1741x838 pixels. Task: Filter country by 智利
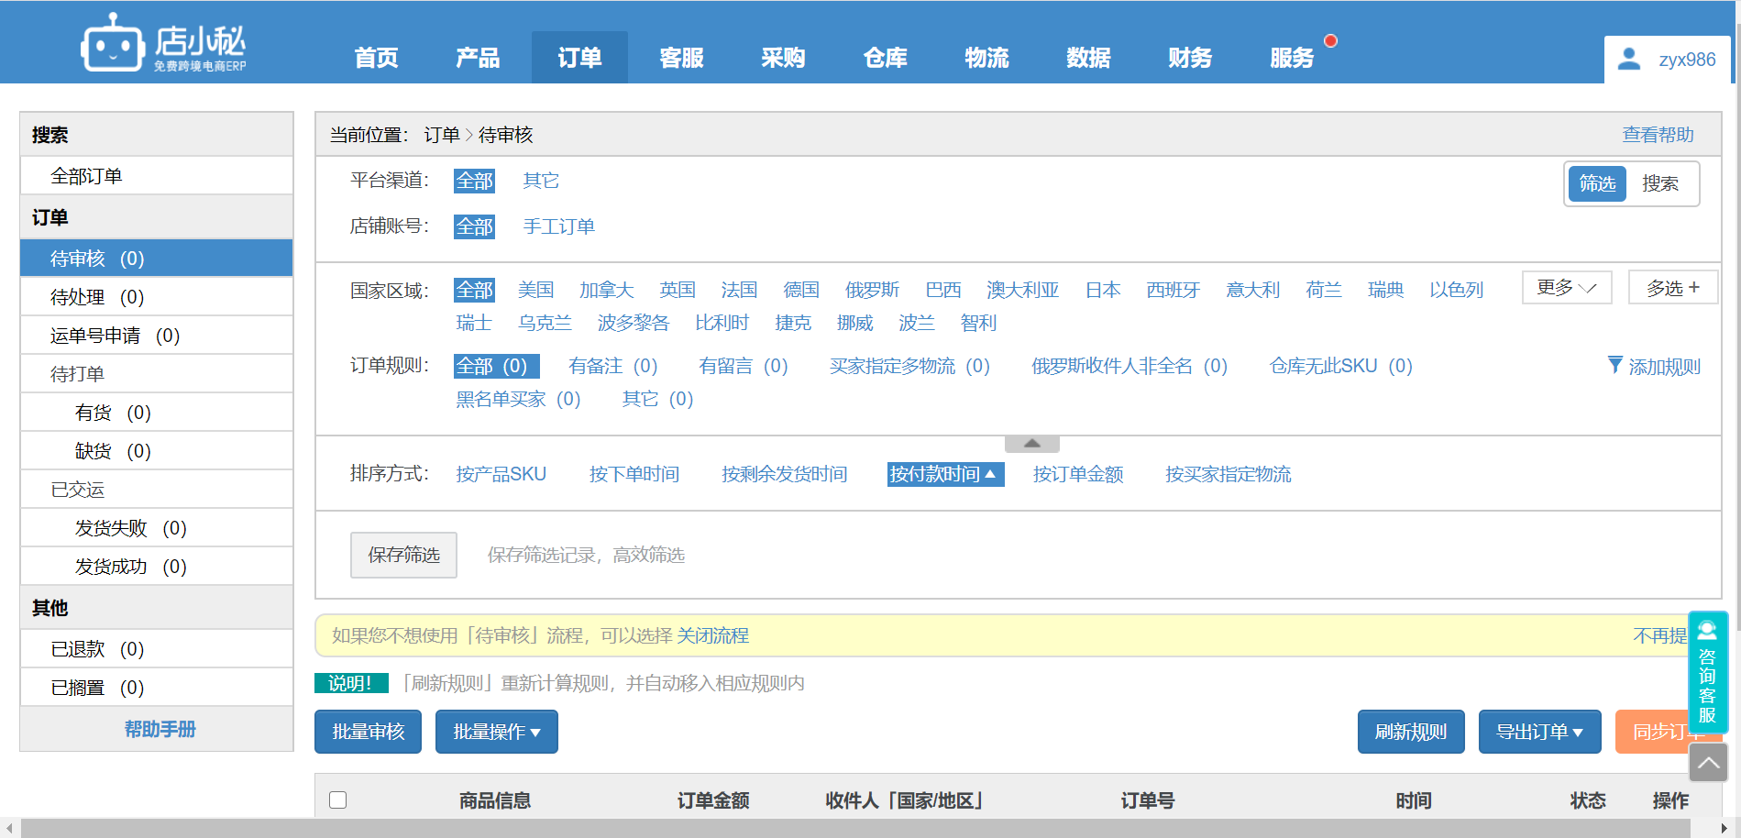(x=978, y=323)
